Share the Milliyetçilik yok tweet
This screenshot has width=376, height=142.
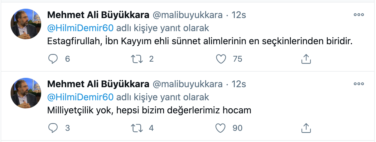pyautogui.click(x=306, y=128)
